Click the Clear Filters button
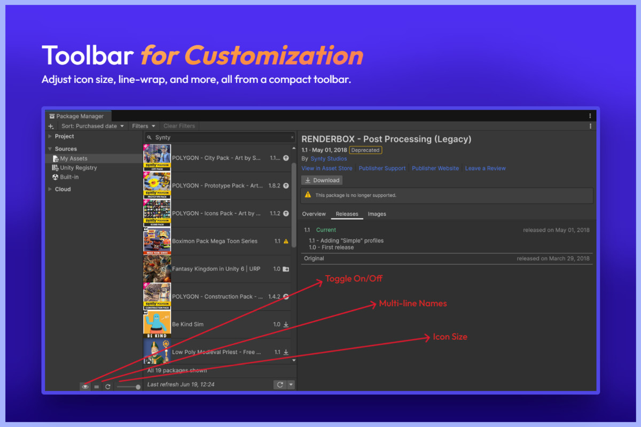This screenshot has width=641, height=427. pos(179,126)
